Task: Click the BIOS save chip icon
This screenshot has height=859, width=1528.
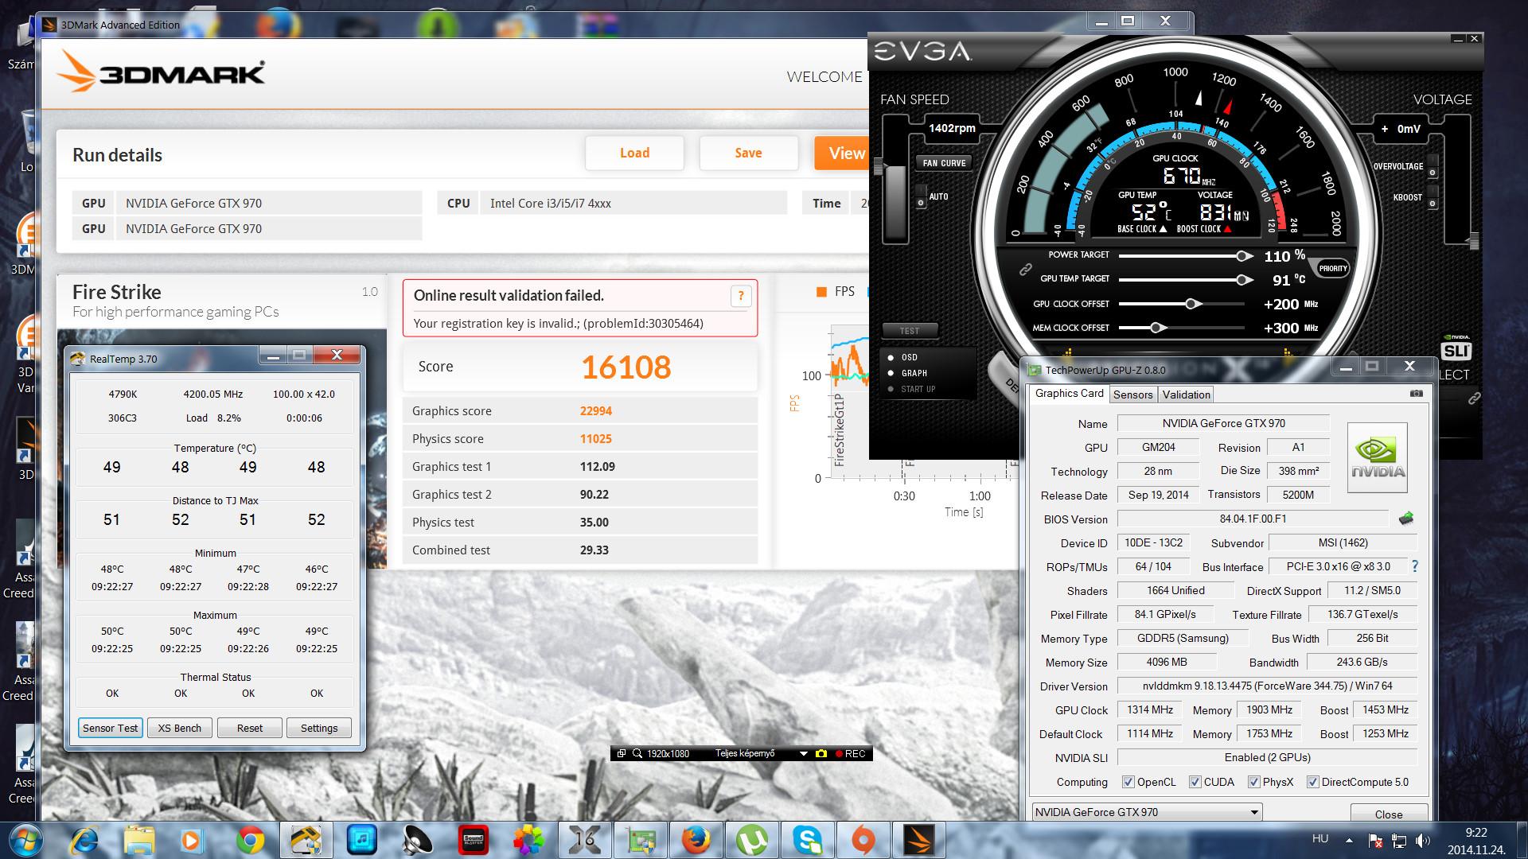Action: 1406,519
